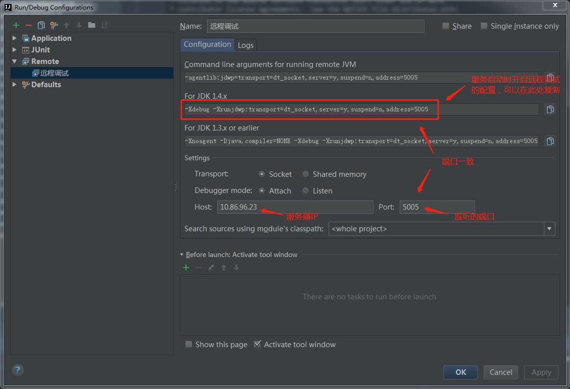Collapse the Remote node
This screenshot has width=570, height=389.
[15, 61]
